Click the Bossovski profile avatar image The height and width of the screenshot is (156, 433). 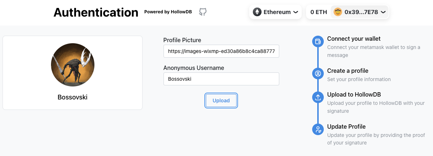click(x=72, y=65)
